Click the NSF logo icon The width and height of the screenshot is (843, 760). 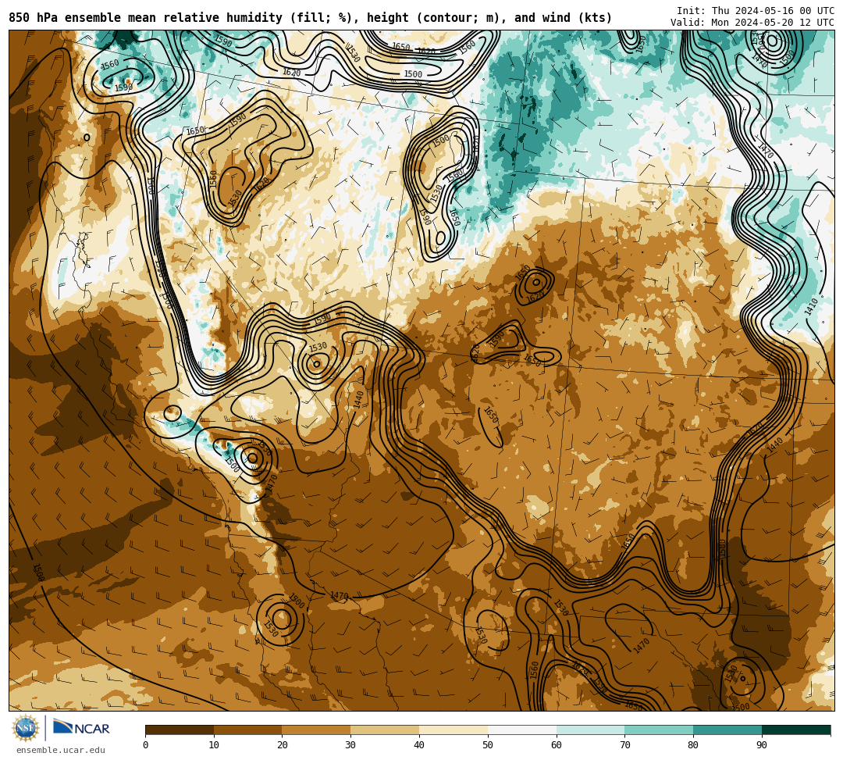pos(26,729)
